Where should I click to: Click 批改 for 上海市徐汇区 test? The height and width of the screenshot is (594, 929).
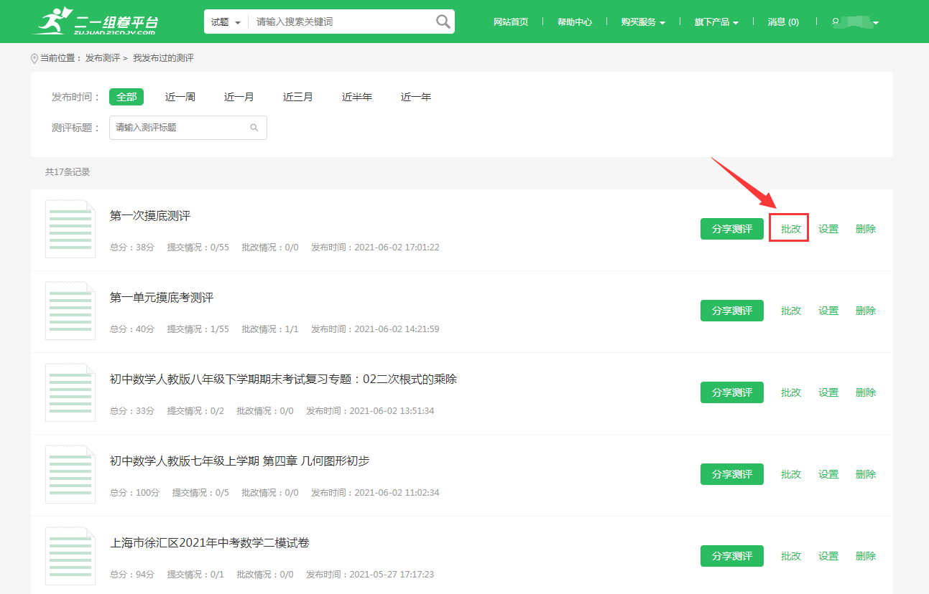(x=791, y=556)
